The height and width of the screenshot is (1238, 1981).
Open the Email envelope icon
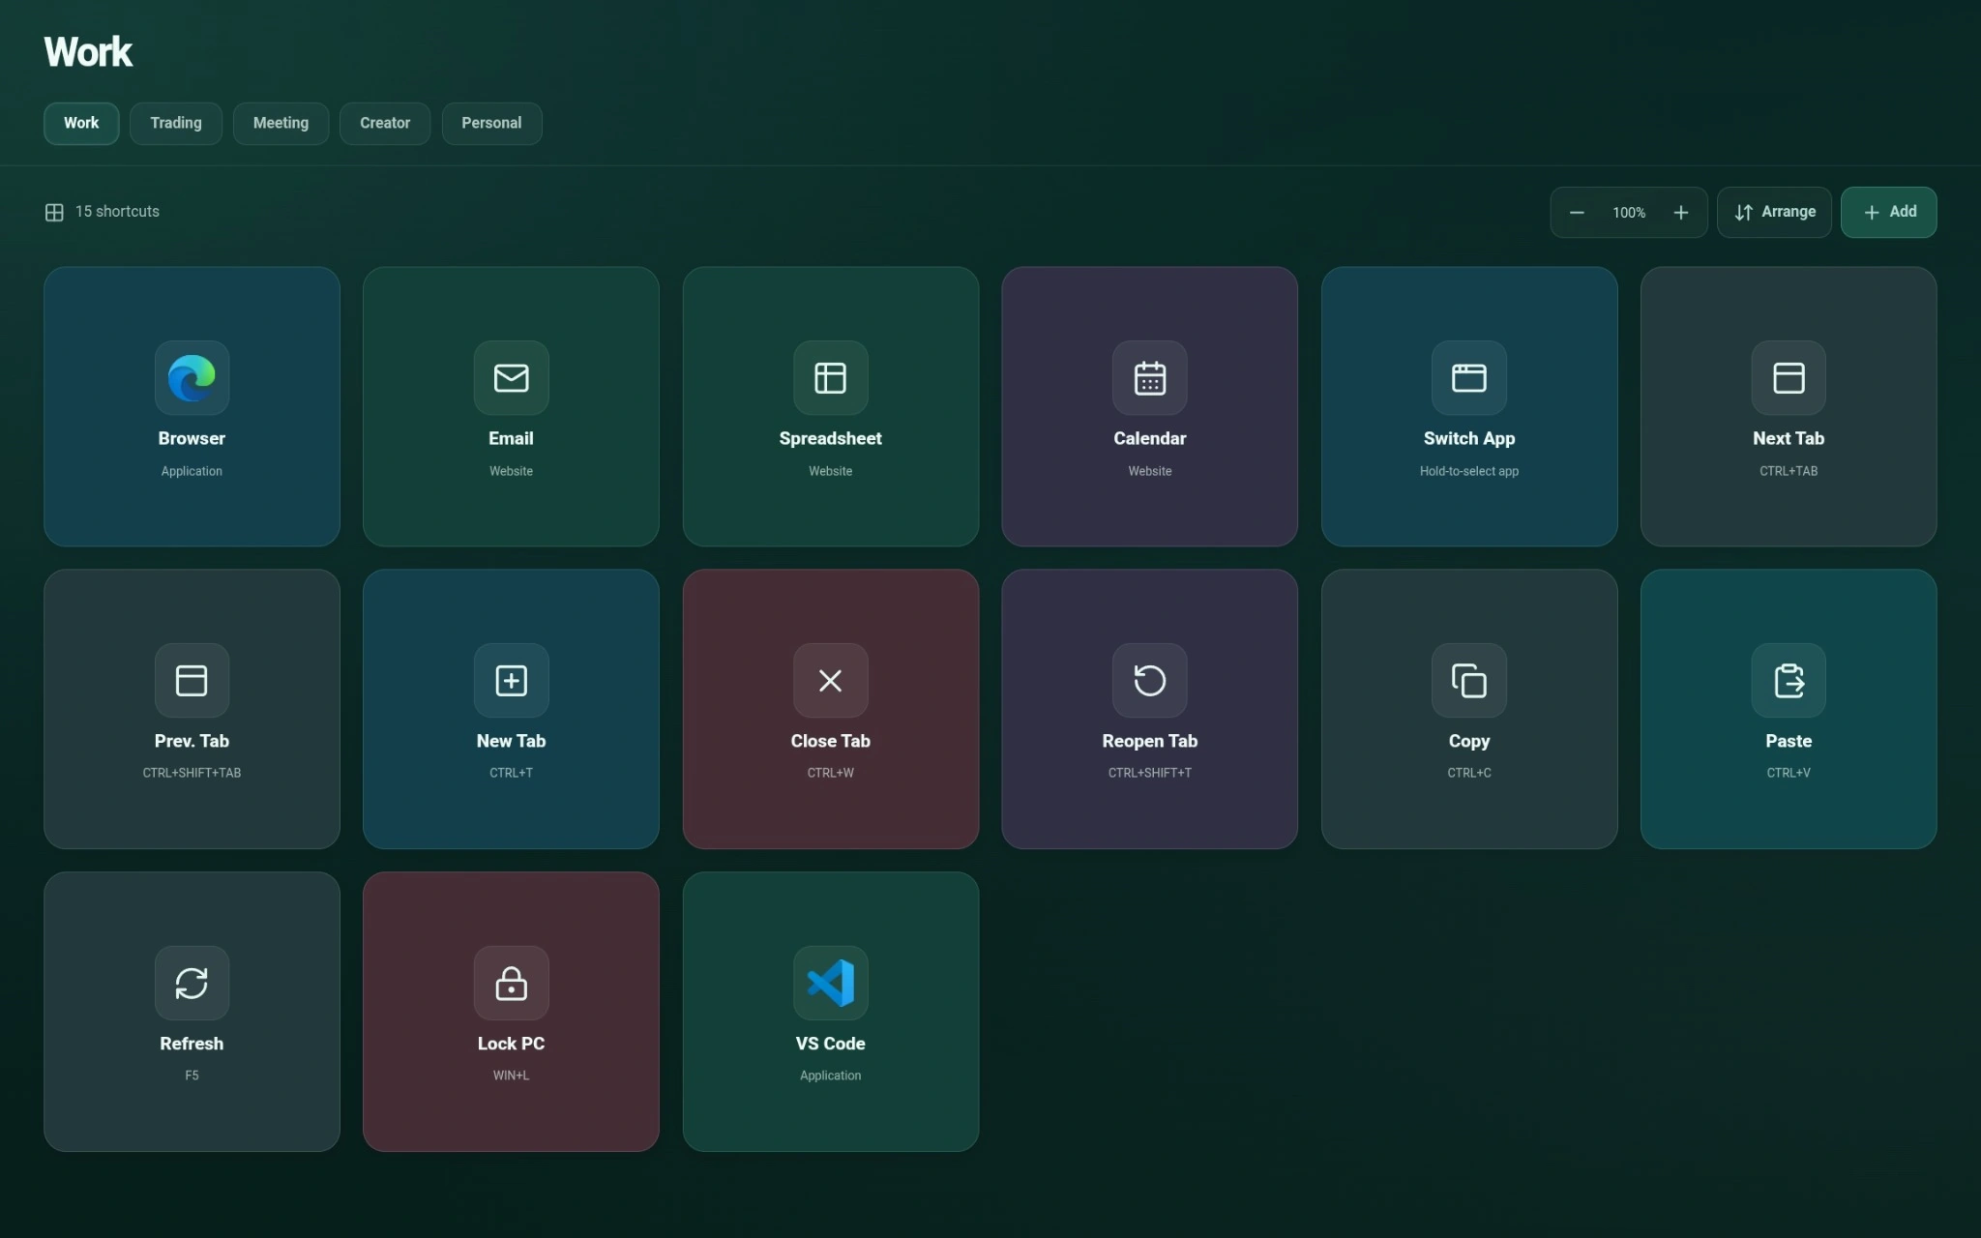click(x=511, y=377)
